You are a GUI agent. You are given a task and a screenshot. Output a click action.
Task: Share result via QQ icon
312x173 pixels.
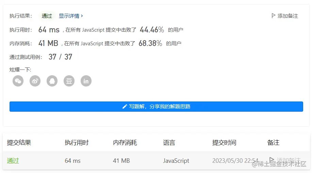pyautogui.click(x=52, y=81)
